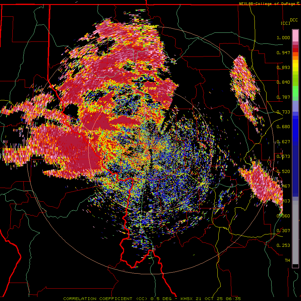Screen dimensions: 301x301
Task: Pick the lavender color bar segment
Action: (x=295, y=106)
